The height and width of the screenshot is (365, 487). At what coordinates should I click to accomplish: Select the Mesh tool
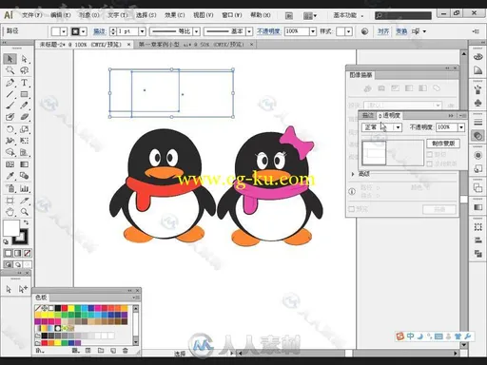point(10,164)
